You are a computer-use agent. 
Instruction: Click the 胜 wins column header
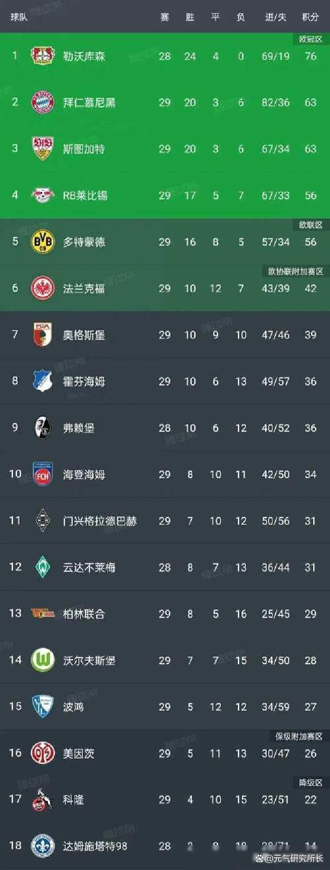(x=190, y=17)
